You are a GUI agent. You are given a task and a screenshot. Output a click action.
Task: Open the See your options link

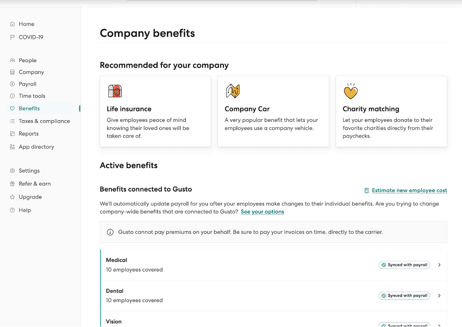pyautogui.click(x=262, y=211)
